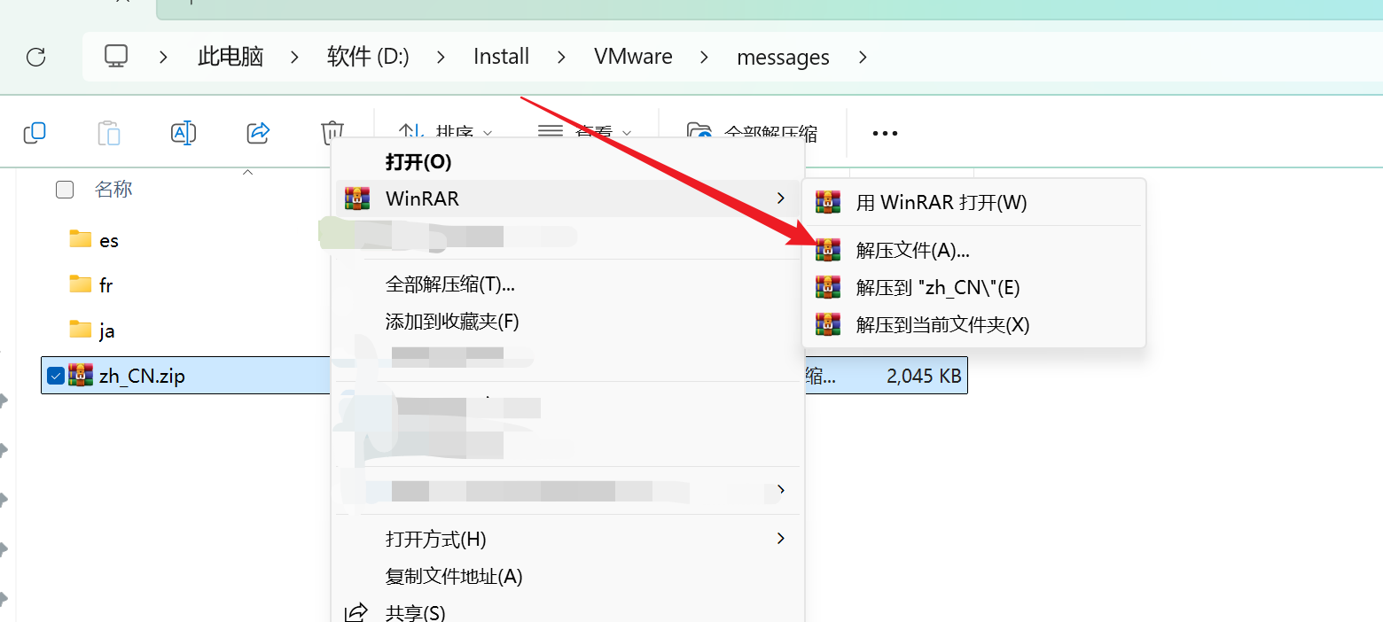Open the three-dots more options menu
This screenshot has width=1383, height=622.
click(x=885, y=133)
